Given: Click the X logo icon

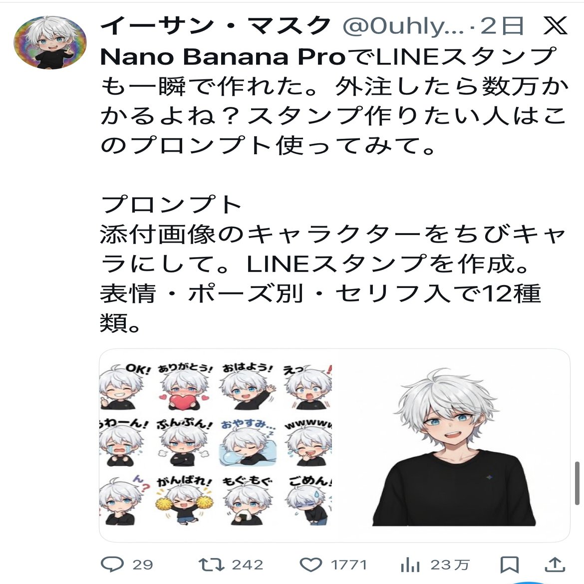Looking at the screenshot, I should pos(555,25).
